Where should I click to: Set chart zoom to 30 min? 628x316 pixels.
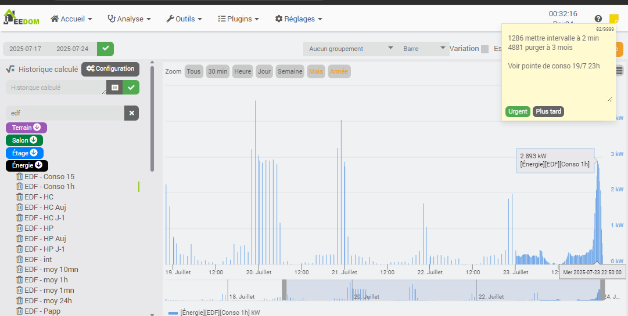click(217, 71)
